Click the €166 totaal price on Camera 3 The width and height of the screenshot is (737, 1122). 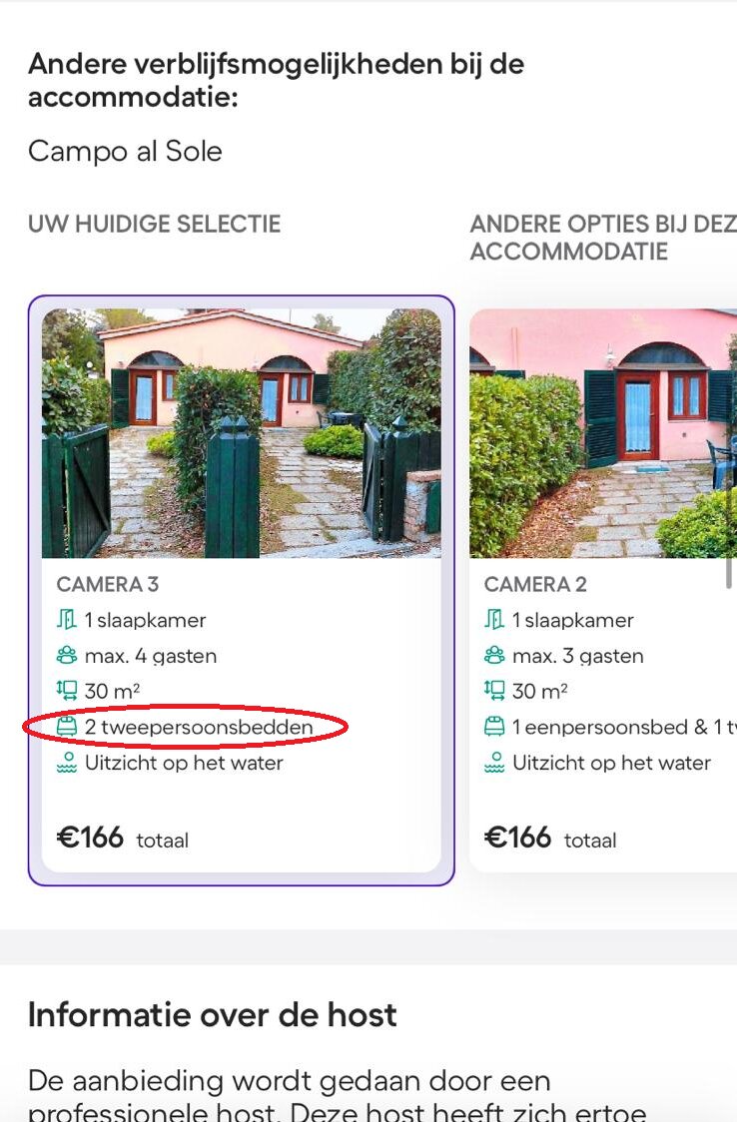coord(122,838)
